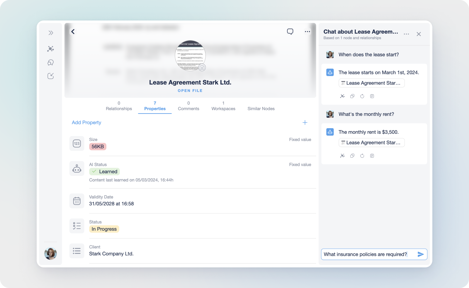Screen dimensions: 469x288
Task: Open the chat icon in the left sidebar
Action: (x=50, y=62)
